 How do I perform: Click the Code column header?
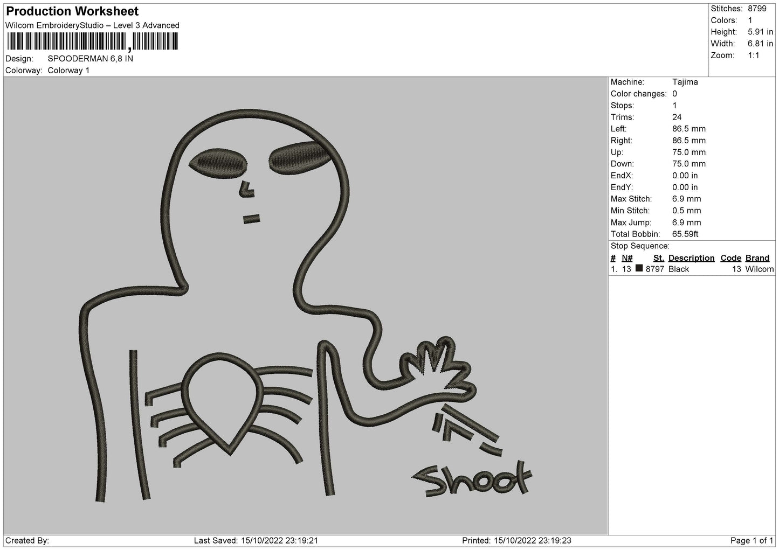[731, 258]
